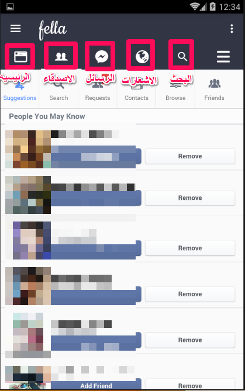This screenshot has width=245, height=391.
Task: Open the Friends tab with people icon
Action: click(x=215, y=89)
